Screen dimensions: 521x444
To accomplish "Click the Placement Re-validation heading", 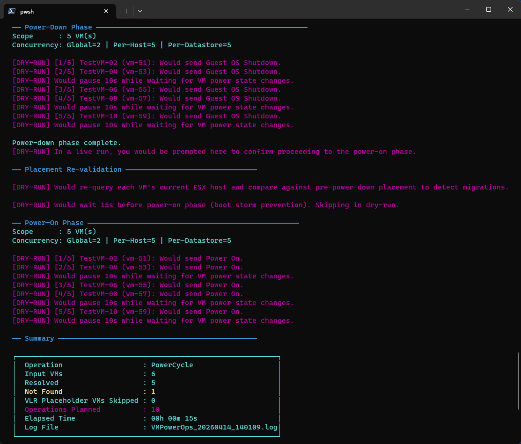I will 73,169.
